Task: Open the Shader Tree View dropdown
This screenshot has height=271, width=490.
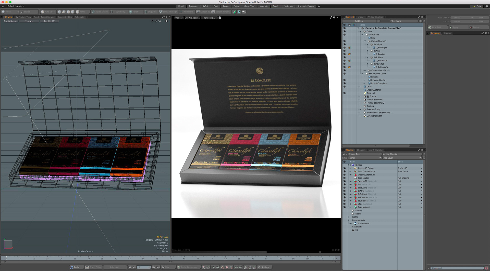Action: click(364, 154)
